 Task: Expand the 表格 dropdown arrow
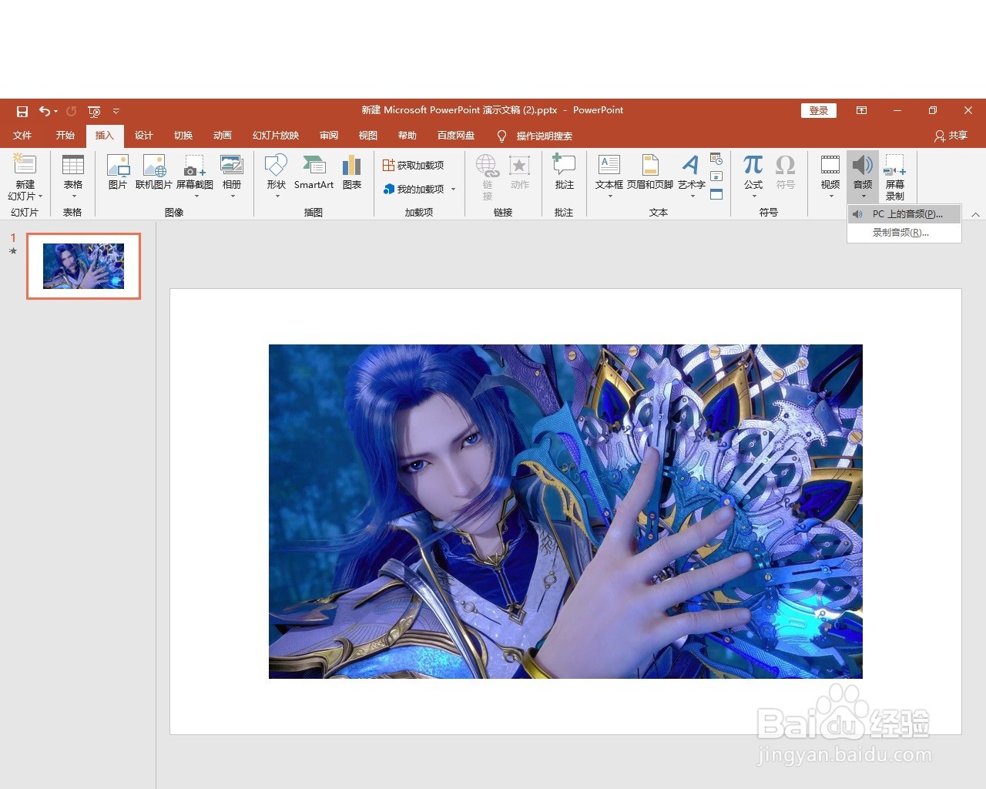click(x=73, y=196)
